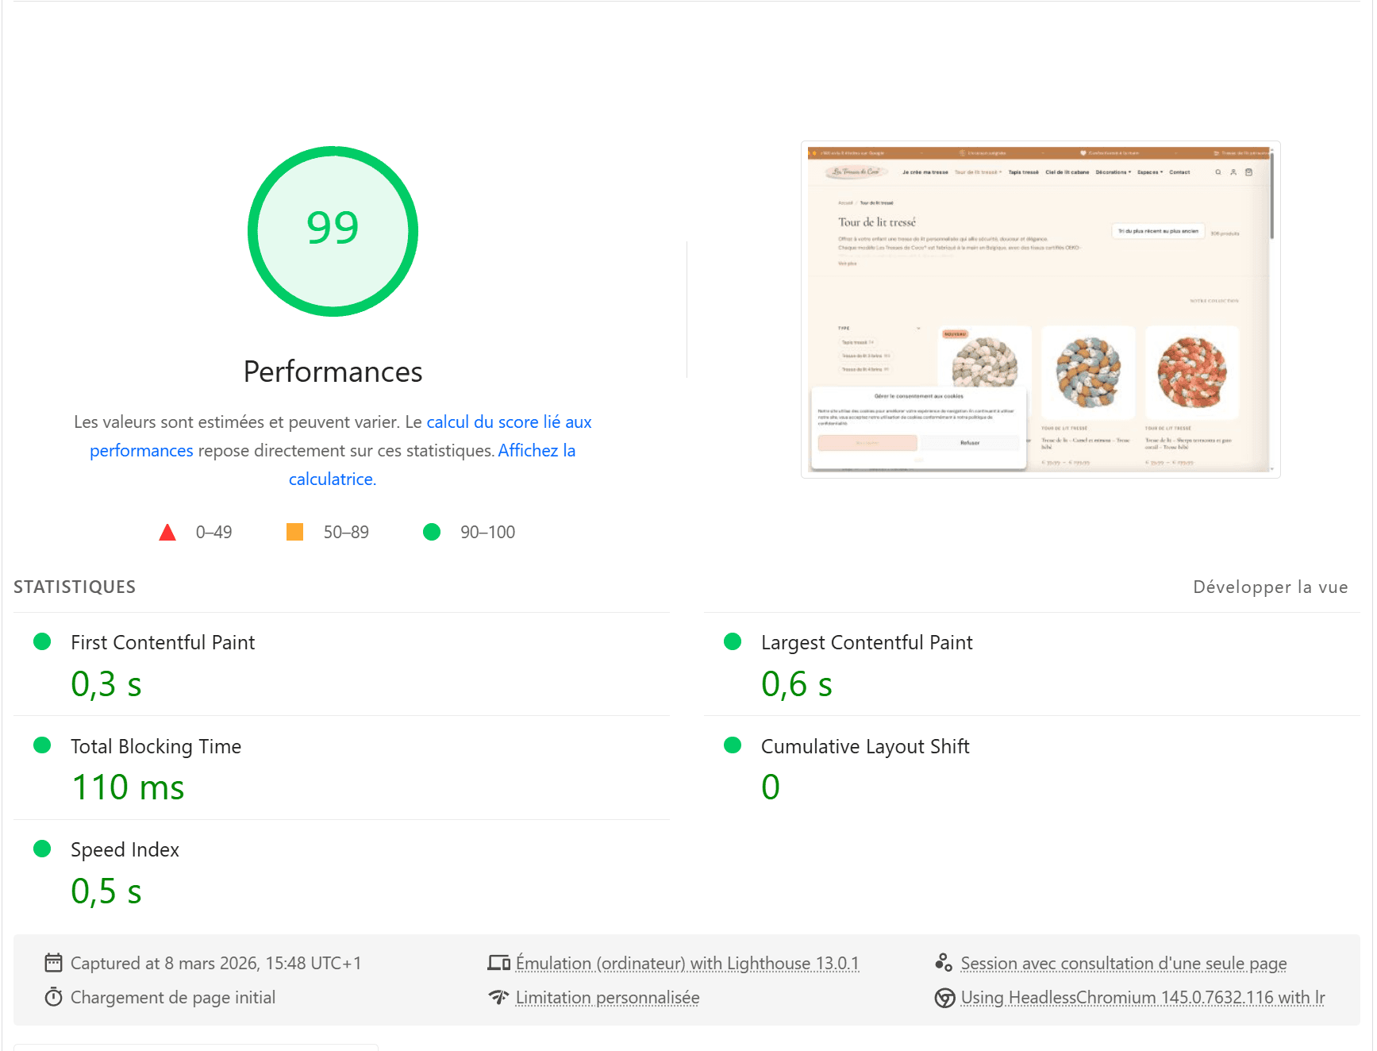Expand the statistics with Développer la vue
The width and height of the screenshot is (1377, 1051).
pos(1270,587)
